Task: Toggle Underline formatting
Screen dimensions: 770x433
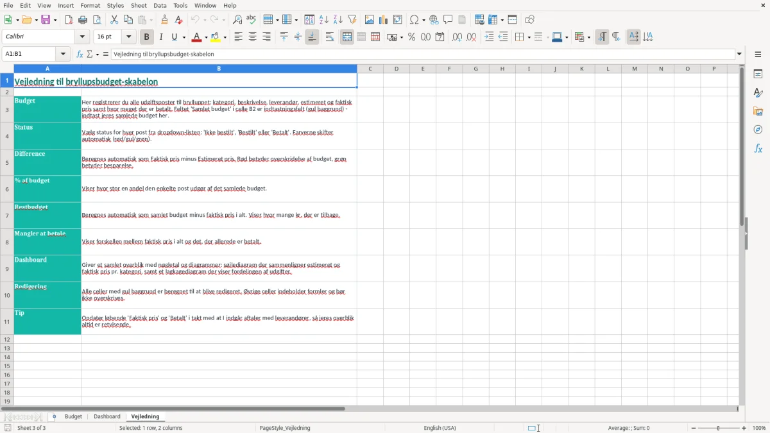Action: [x=175, y=37]
